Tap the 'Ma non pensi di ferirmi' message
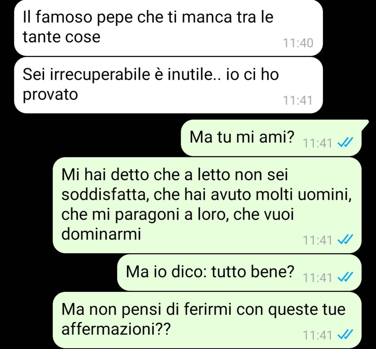Viewport: 376px width, 349px height. tap(207, 320)
